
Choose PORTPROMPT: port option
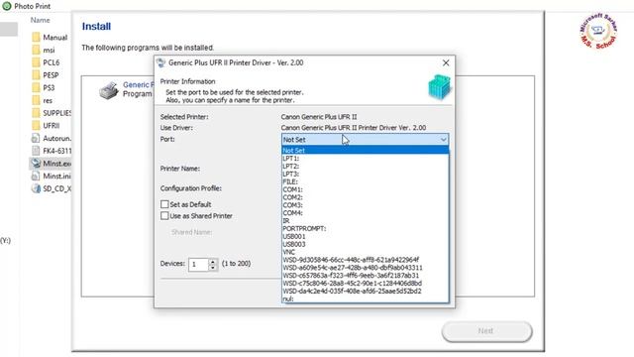point(366,228)
